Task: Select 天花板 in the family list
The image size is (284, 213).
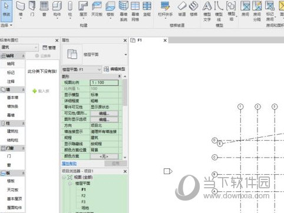Action: [13, 190]
